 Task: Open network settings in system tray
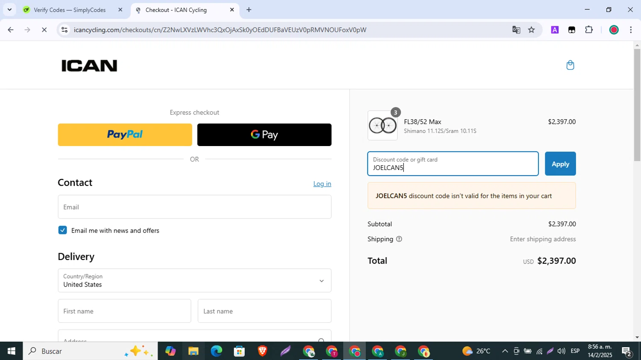click(x=539, y=351)
